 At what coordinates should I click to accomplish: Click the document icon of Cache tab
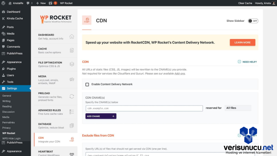click(72, 50)
